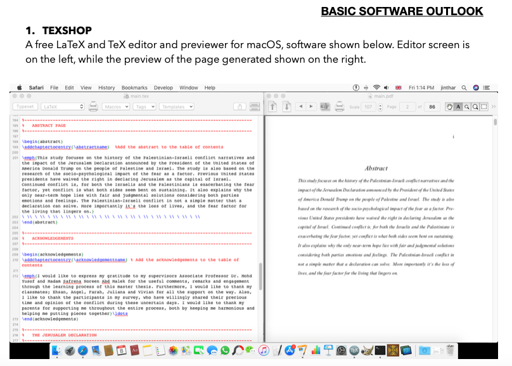Open the Trash in the Dock
Viewport: 512px width, 366px height.
pyautogui.click(x=451, y=350)
